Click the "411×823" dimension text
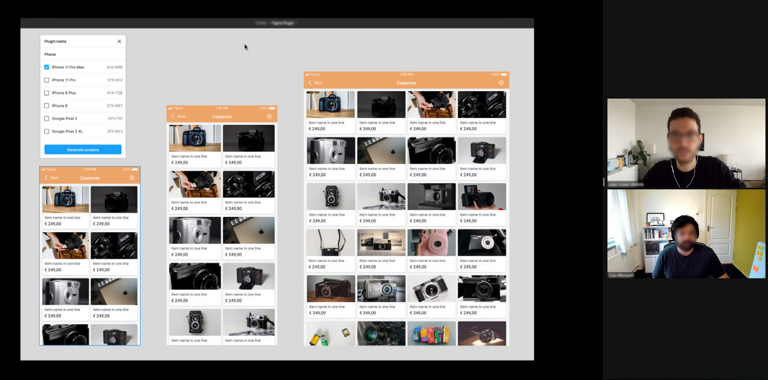Viewport: 768px width, 380px height. (x=115, y=131)
